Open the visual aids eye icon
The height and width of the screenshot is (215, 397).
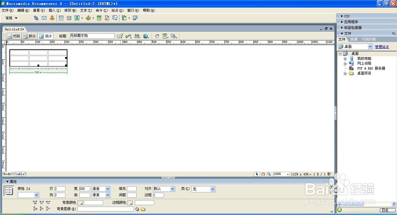(174, 36)
